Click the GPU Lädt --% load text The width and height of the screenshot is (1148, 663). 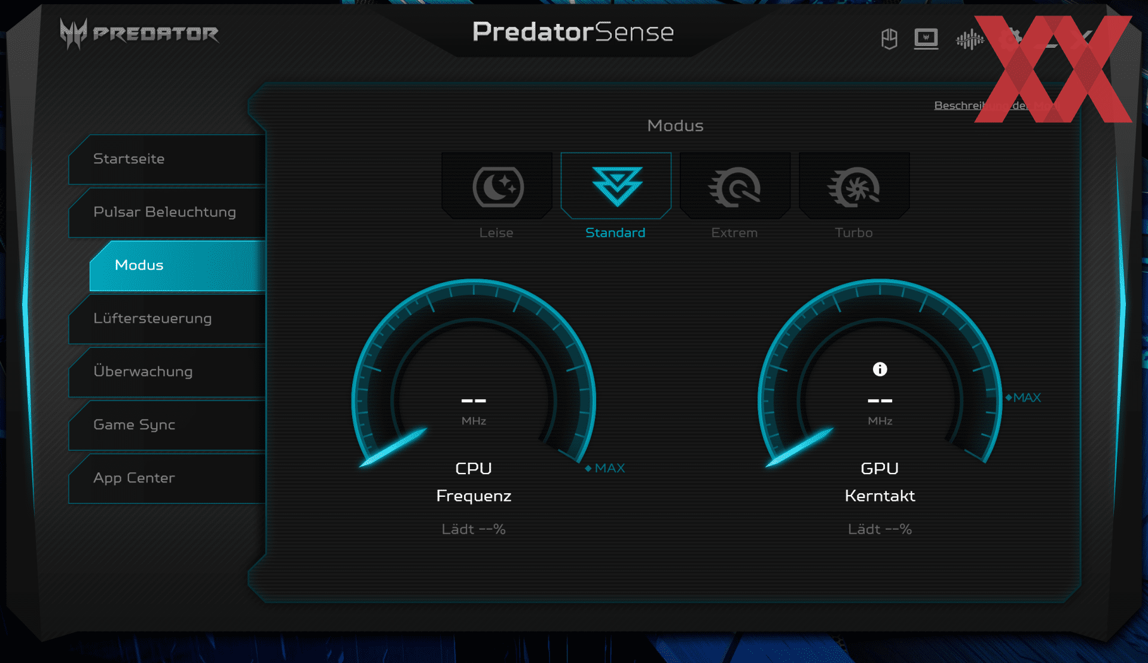tap(880, 530)
